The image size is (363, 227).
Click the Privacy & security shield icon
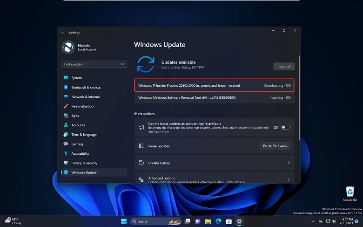(66, 163)
